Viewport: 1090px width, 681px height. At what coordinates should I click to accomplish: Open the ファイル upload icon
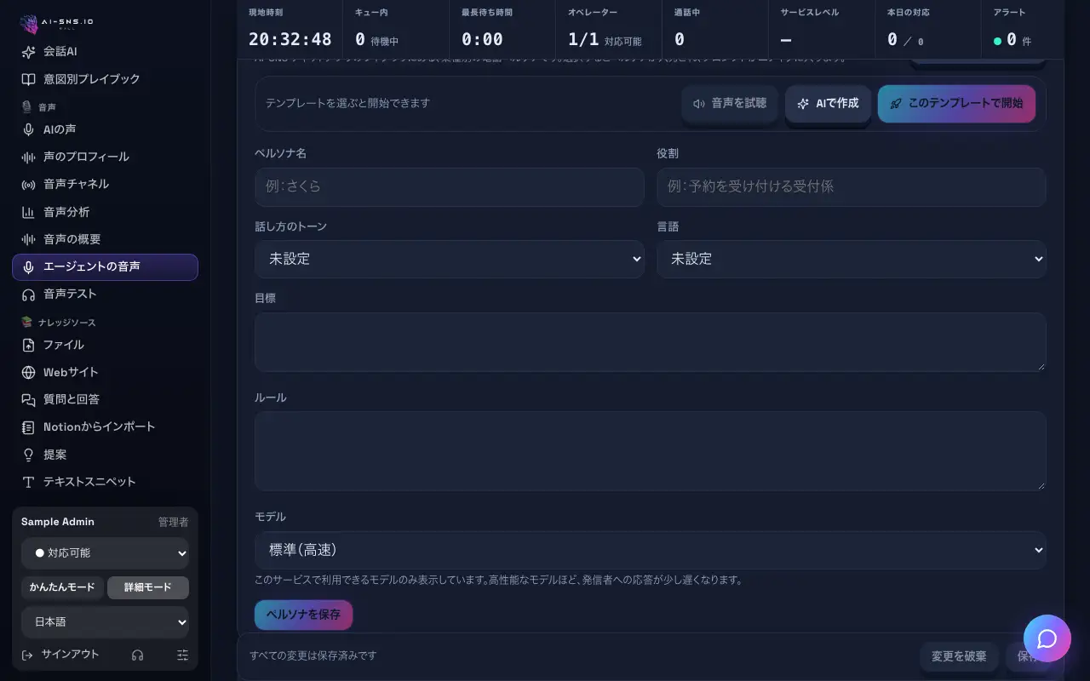[28, 345]
